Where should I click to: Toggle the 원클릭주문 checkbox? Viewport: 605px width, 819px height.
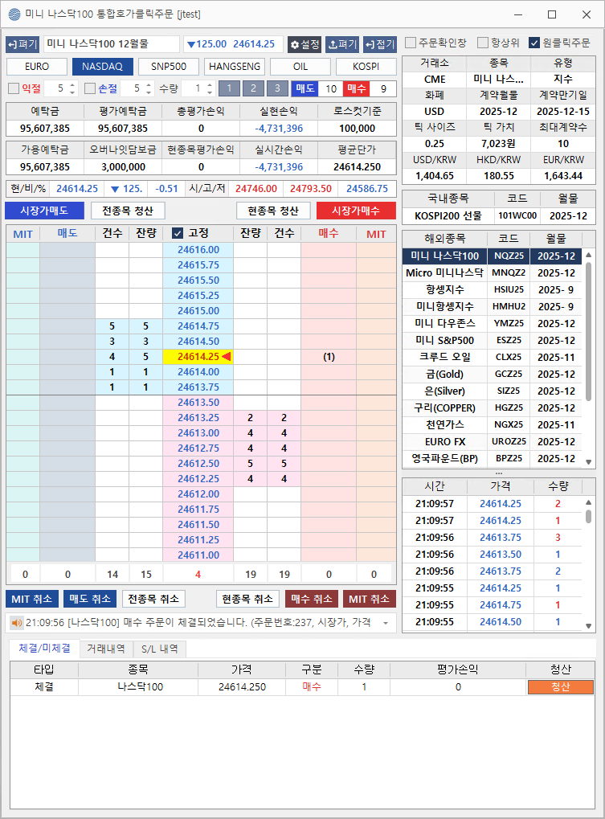(x=534, y=43)
